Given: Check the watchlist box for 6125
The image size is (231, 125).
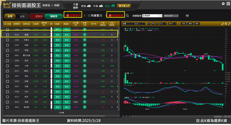Looking at the screenshot, I should click(x=7, y=35).
